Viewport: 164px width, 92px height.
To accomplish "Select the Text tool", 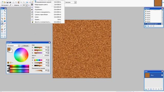I will coord(2,31).
